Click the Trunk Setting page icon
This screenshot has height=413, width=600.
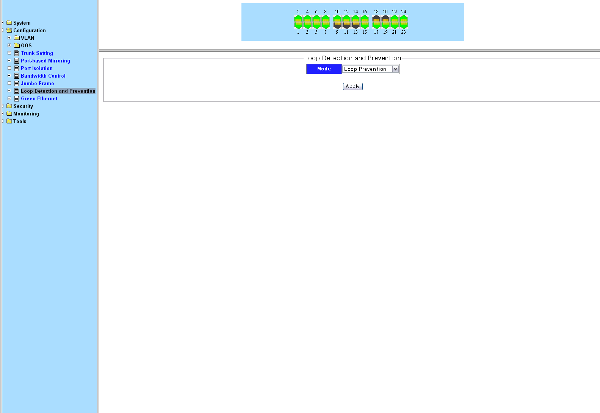[17, 53]
